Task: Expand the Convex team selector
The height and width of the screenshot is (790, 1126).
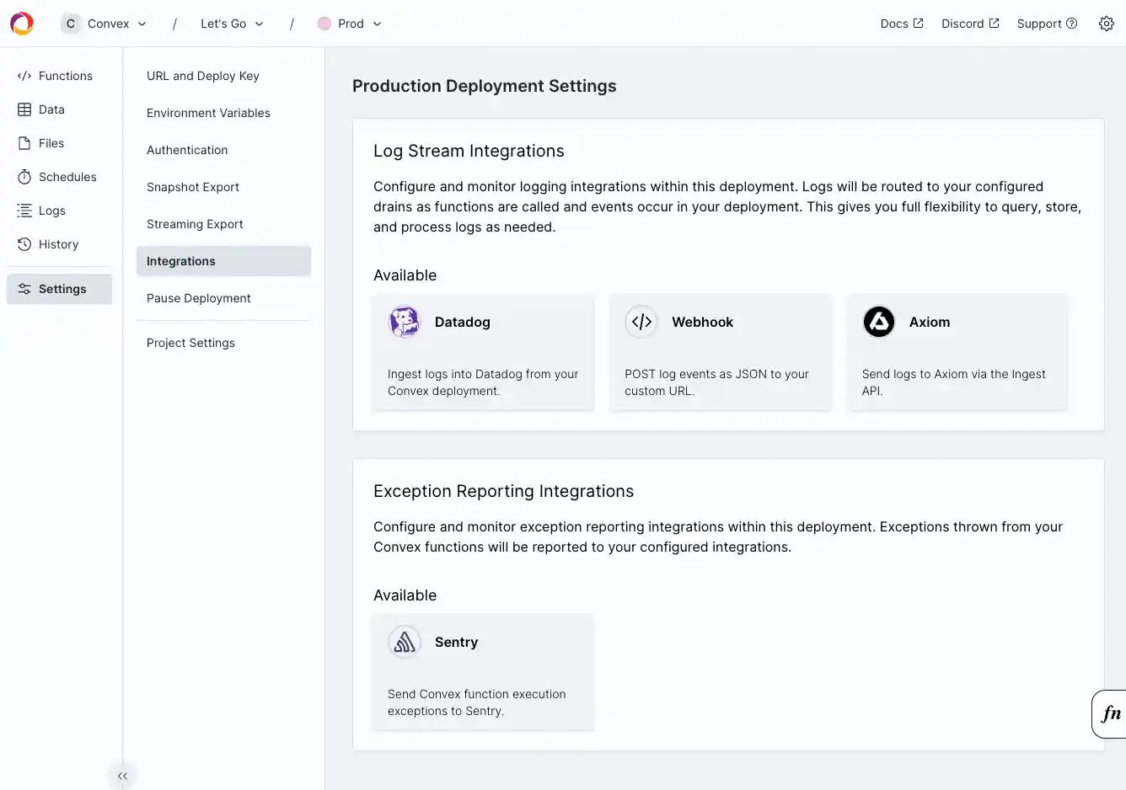Action: [104, 24]
